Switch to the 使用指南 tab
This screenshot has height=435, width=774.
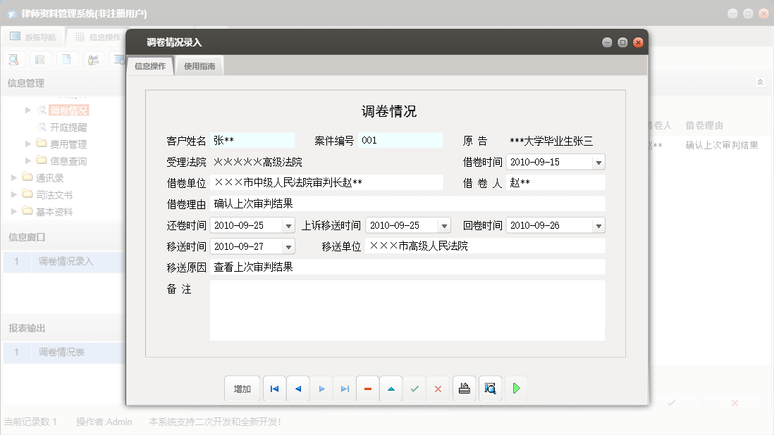(199, 66)
